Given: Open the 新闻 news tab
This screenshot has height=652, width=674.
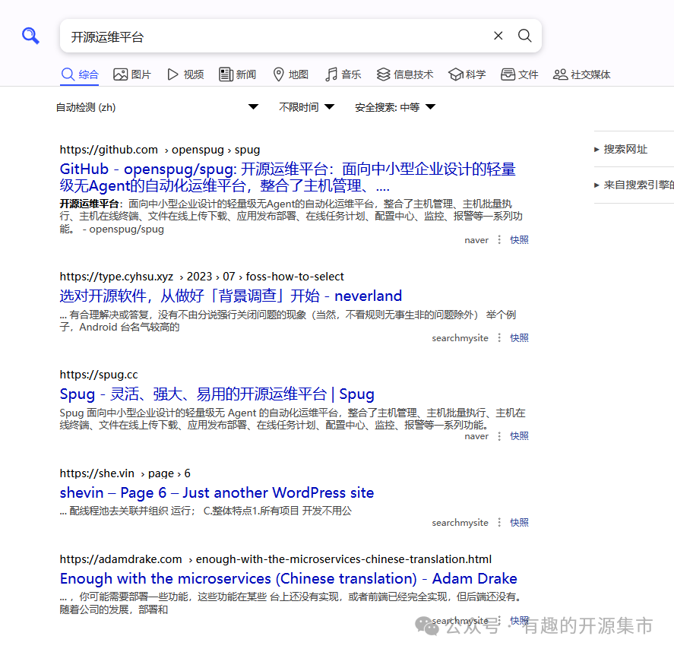Looking at the screenshot, I should tap(238, 74).
